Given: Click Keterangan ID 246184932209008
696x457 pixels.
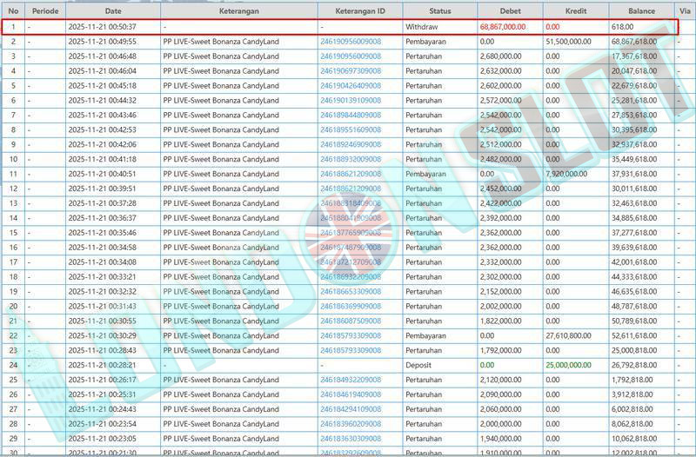Looking at the screenshot, I should 351,380.
